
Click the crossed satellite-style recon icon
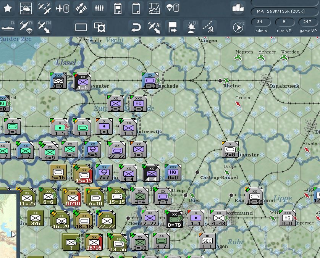81,8
